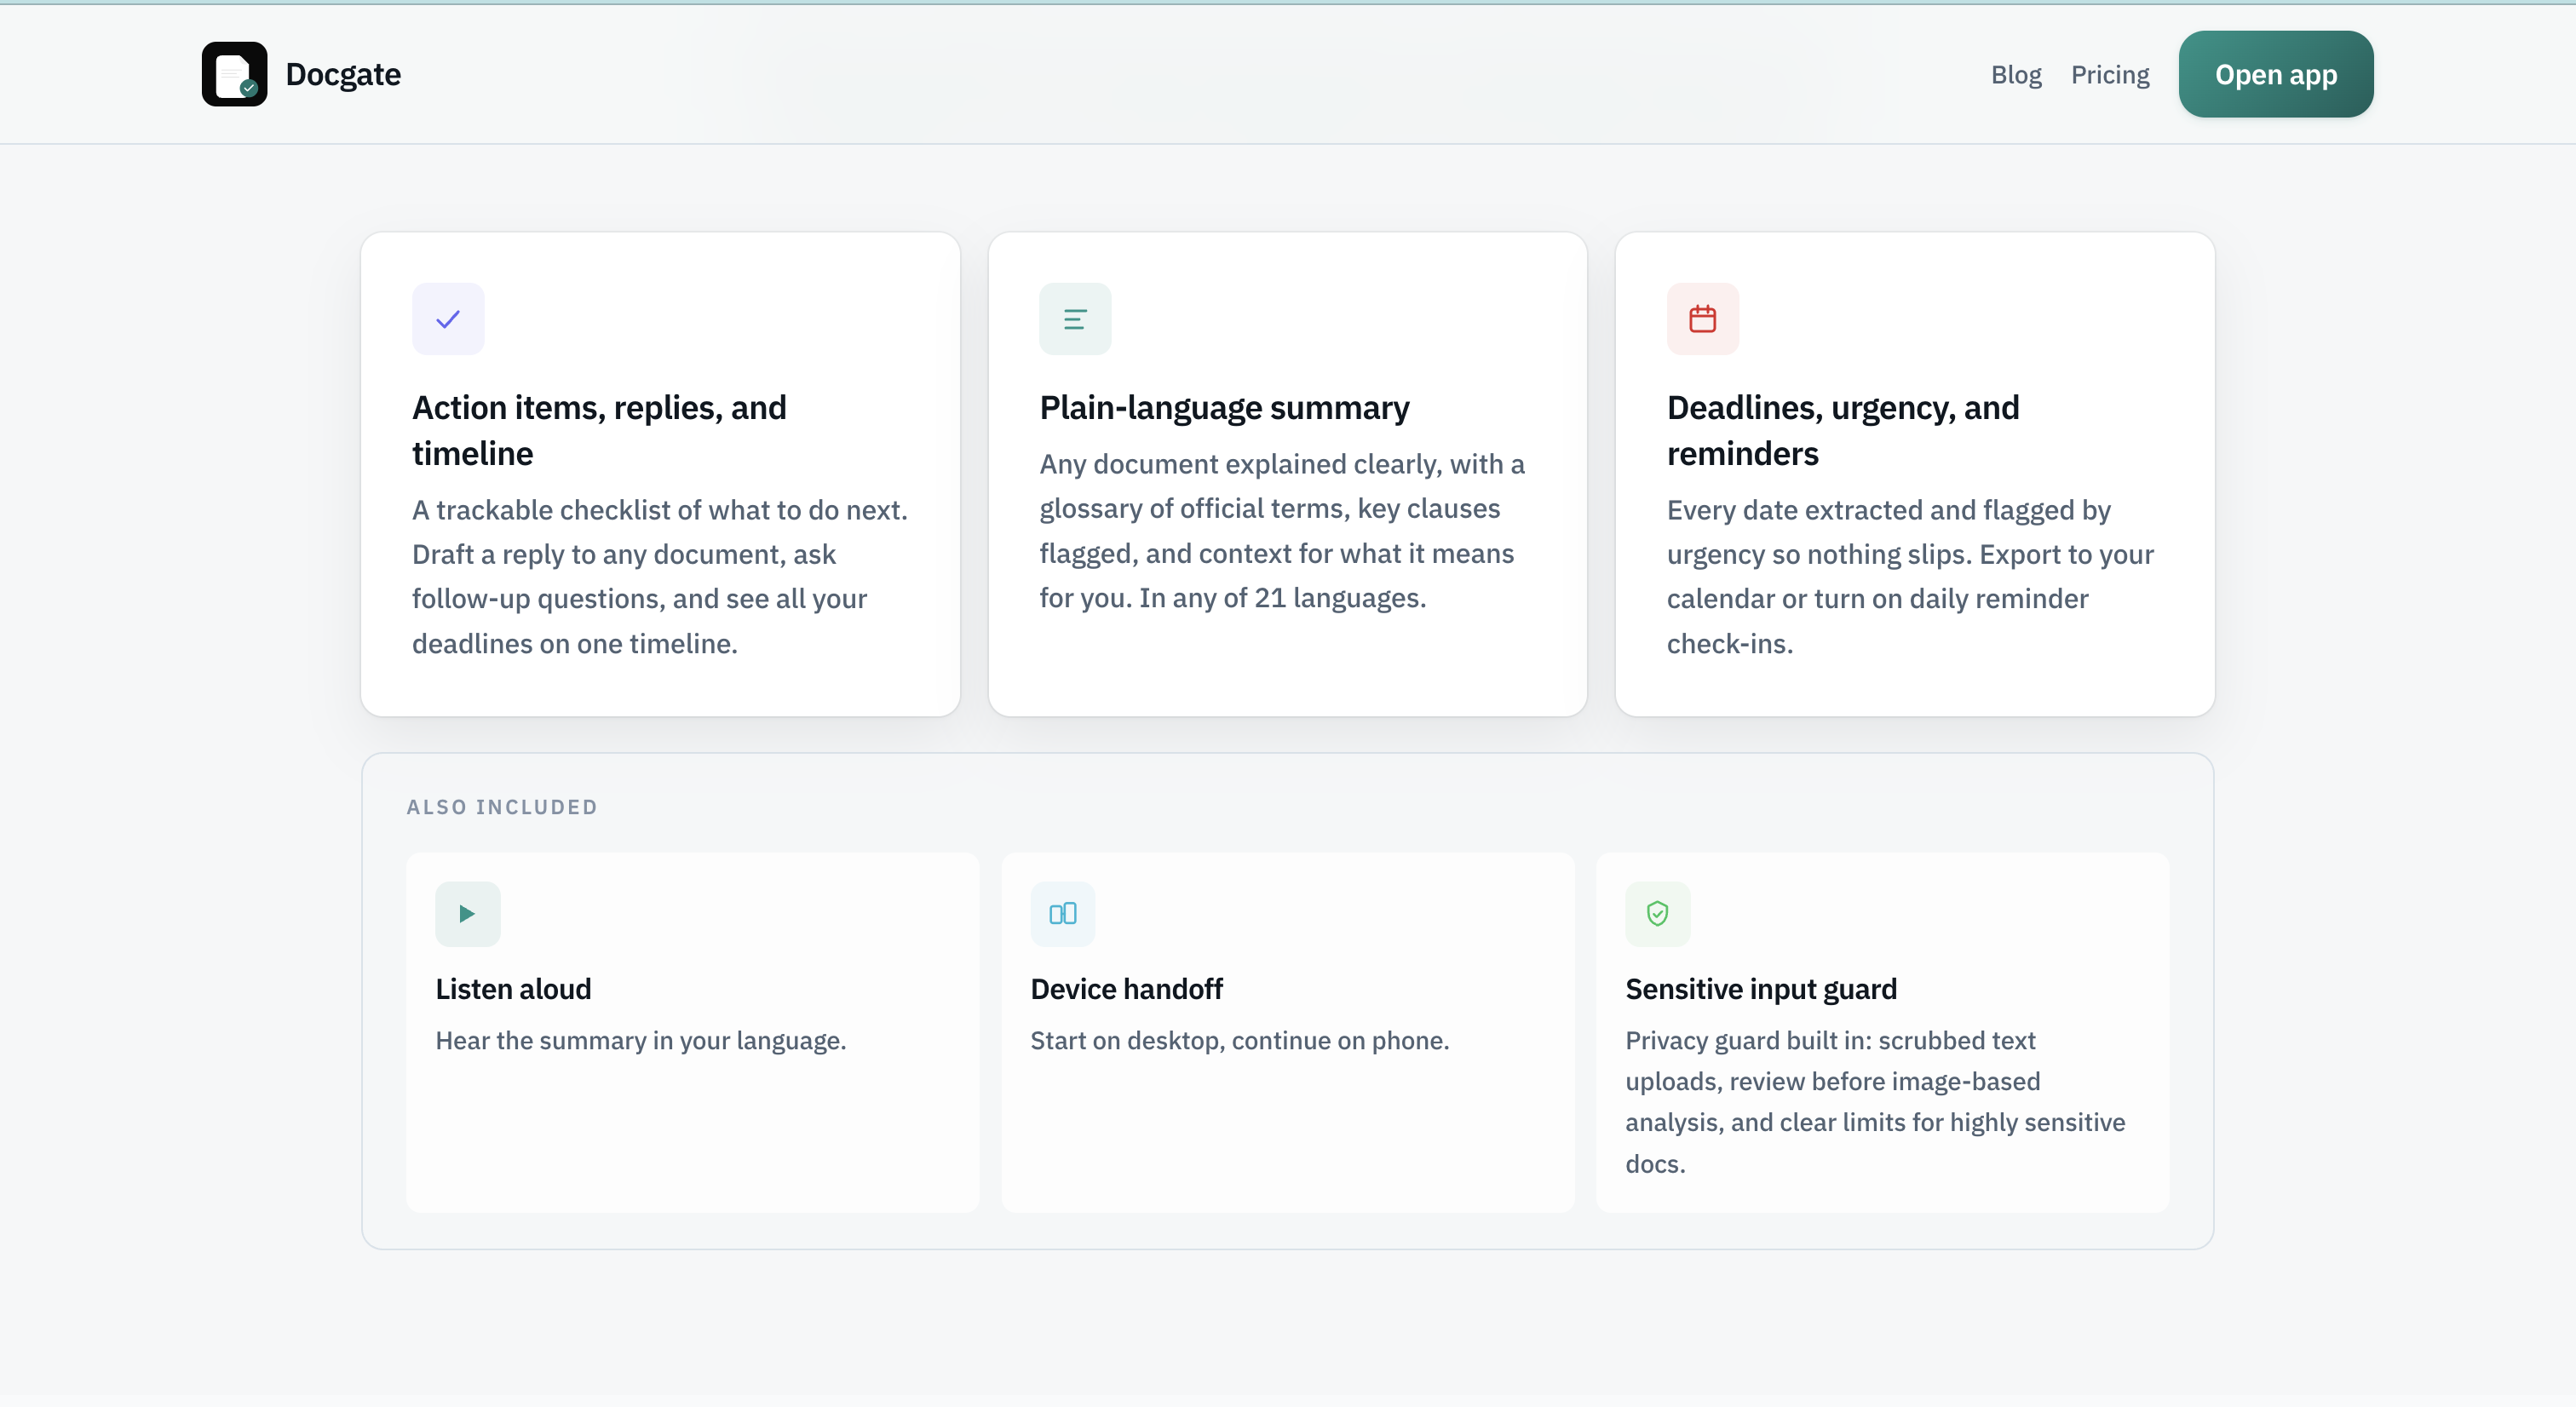Open the Blog page
2576x1407 pixels.
click(2015, 75)
